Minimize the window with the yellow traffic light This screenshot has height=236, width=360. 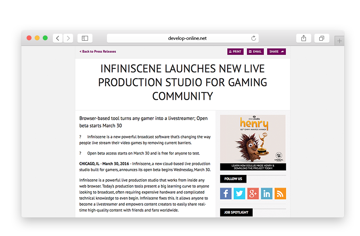[37, 37]
